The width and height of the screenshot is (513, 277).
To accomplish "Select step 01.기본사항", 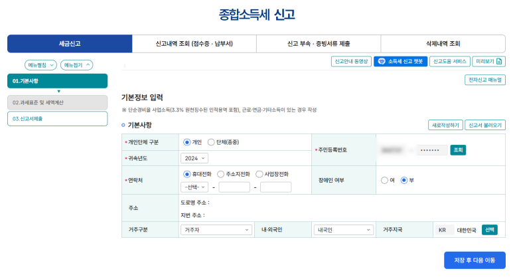I will click(x=57, y=81).
